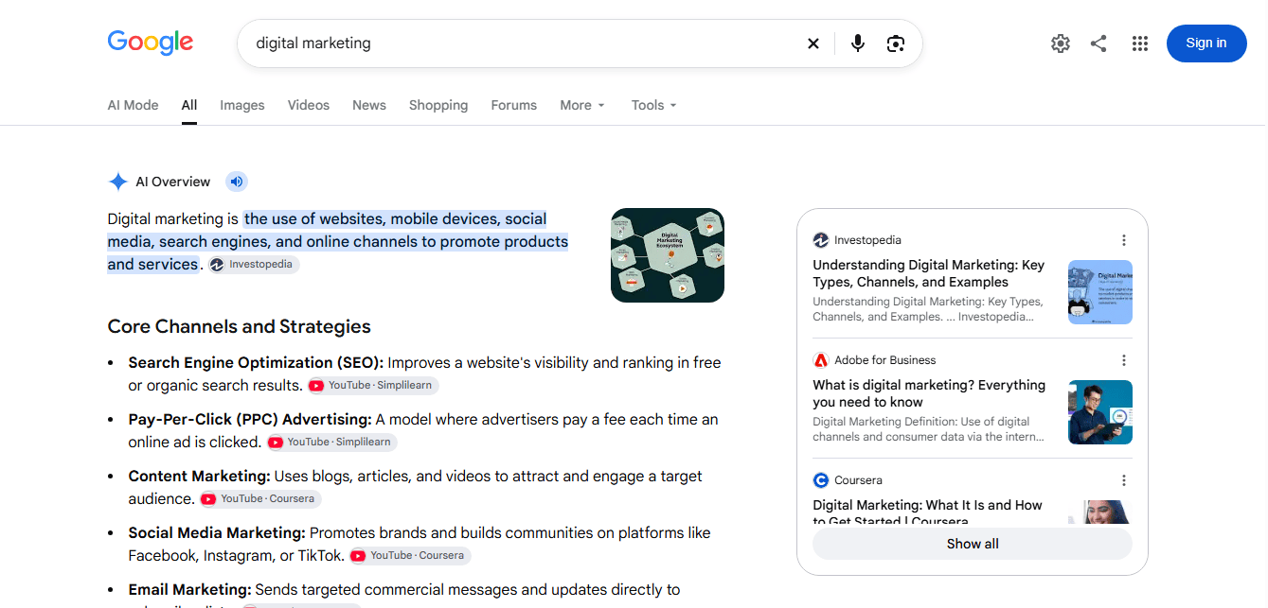Open the YouTube · Simplilearn citation after PPC Advertising
Screen dimensions: 1268x608
tap(330, 443)
